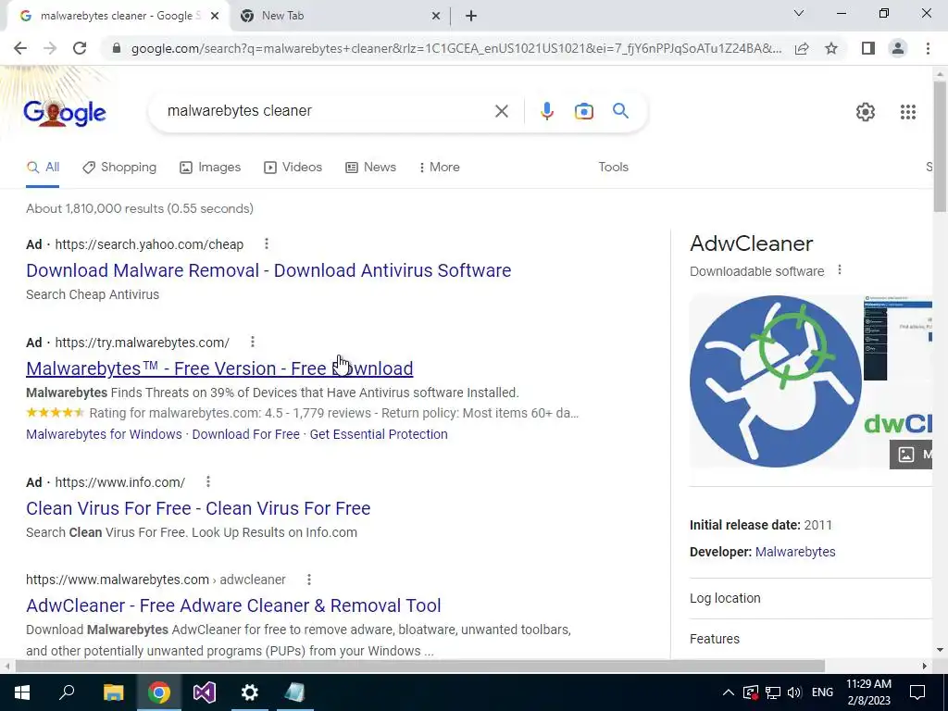Open Malwarebytes for Windows sitelink

[104, 434]
